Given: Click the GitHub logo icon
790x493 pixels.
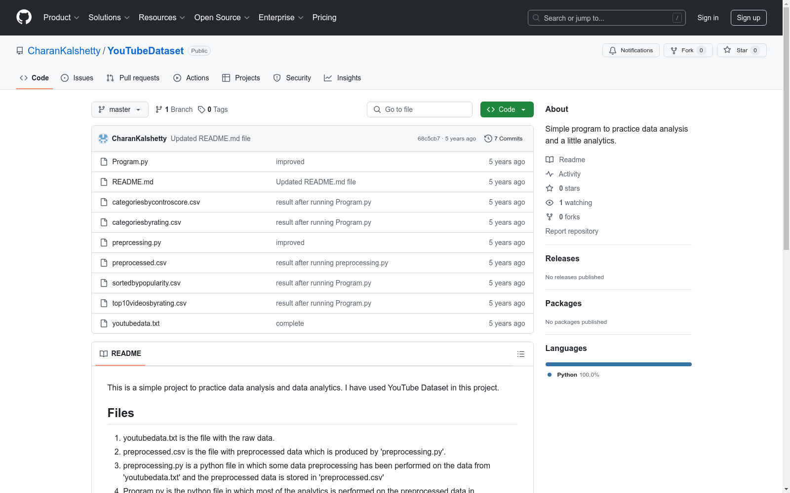Looking at the screenshot, I should [x=24, y=17].
